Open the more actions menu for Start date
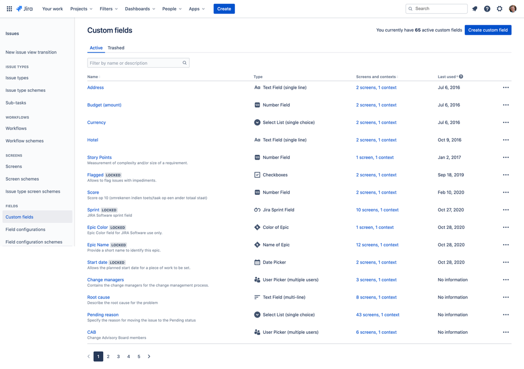The height and width of the screenshot is (369, 524). point(506,262)
